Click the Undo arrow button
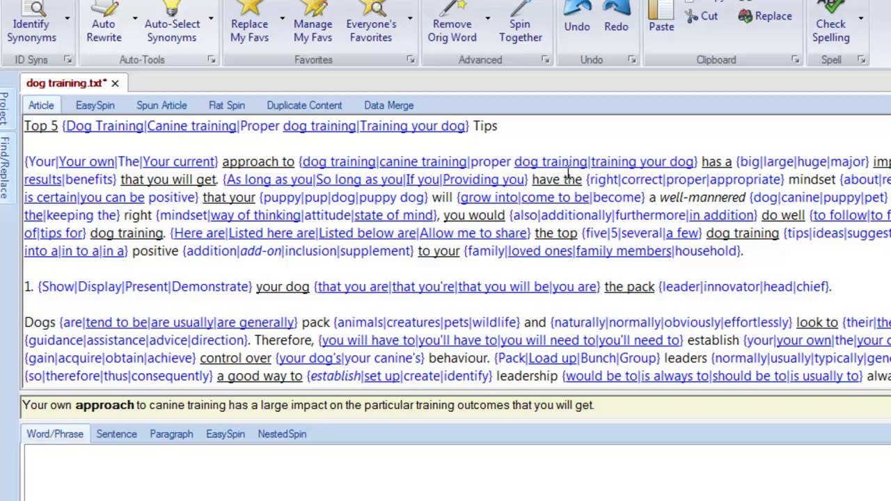891x501 pixels. (577, 18)
